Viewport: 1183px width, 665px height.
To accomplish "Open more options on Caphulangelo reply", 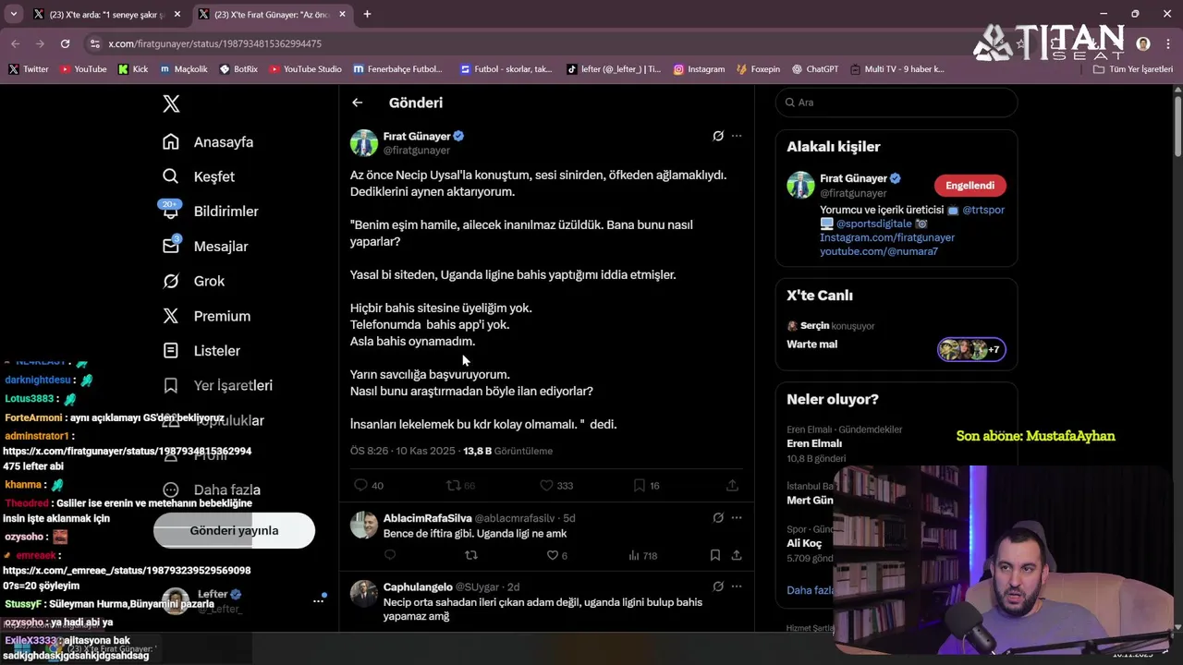I will pyautogui.click(x=737, y=586).
